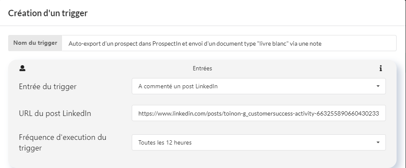Expand the "Toutes les 12 heures" frequency dropdown
Image resolution: width=406 pixels, height=168 pixels.
click(x=259, y=142)
